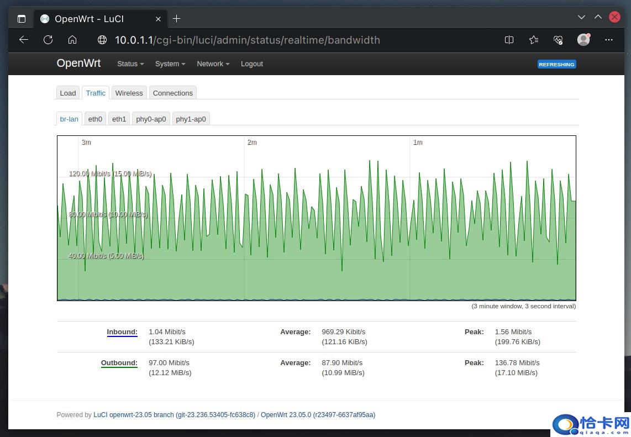The height and width of the screenshot is (437, 631).
Task: Open the favorites star icon
Action: click(x=533, y=40)
